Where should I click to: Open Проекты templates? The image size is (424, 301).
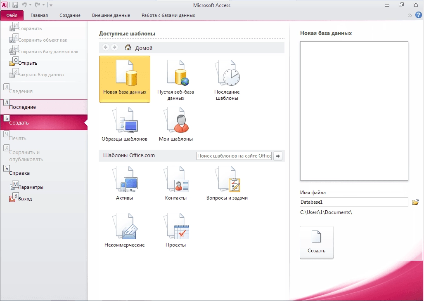176,230
